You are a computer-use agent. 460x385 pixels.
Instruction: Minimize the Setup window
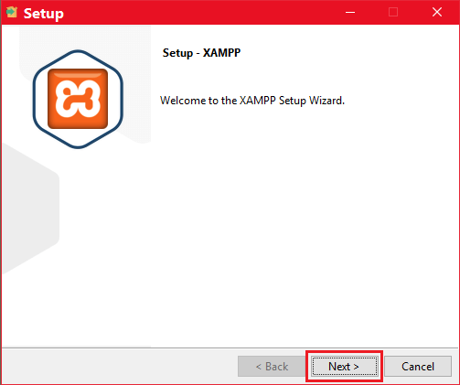pos(350,13)
